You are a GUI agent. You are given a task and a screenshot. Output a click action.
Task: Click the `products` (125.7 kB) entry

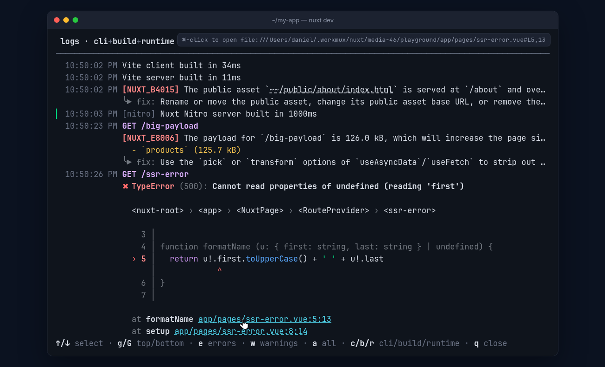[x=186, y=150]
